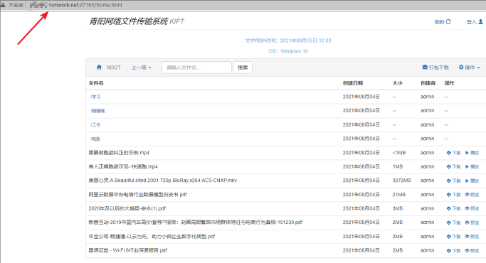This screenshot has height=263, width=486.
Task: Open the second folder in the list
Action: click(97, 111)
